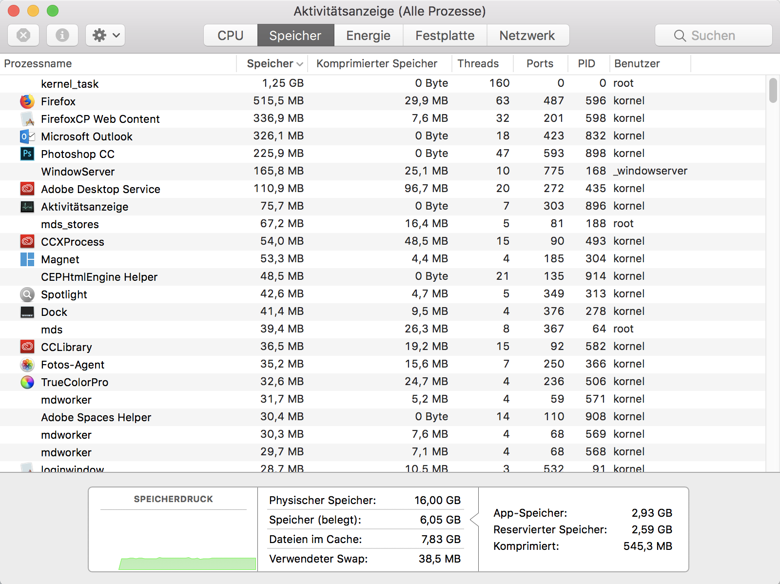Image resolution: width=780 pixels, height=584 pixels.
Task: Quit process with the X toolbar button
Action: pyautogui.click(x=23, y=35)
